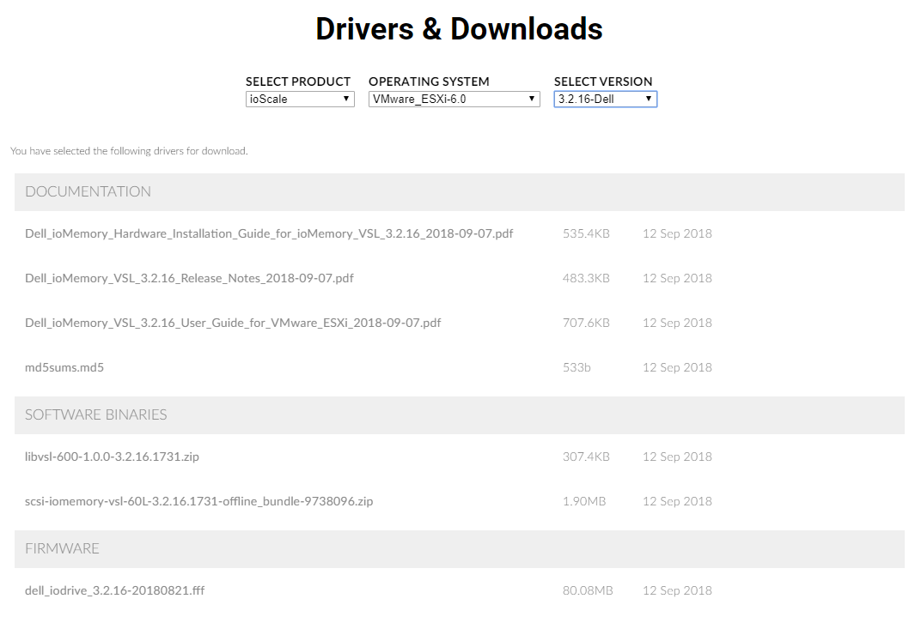Click the 'You have selected the following drivers' text
The width and height of the screenshot is (909, 635).
[129, 151]
